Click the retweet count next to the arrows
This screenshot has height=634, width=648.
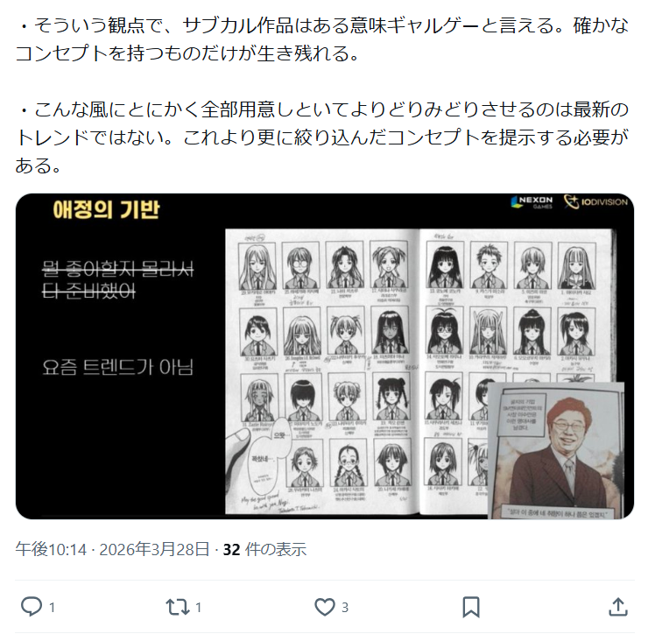tap(199, 607)
